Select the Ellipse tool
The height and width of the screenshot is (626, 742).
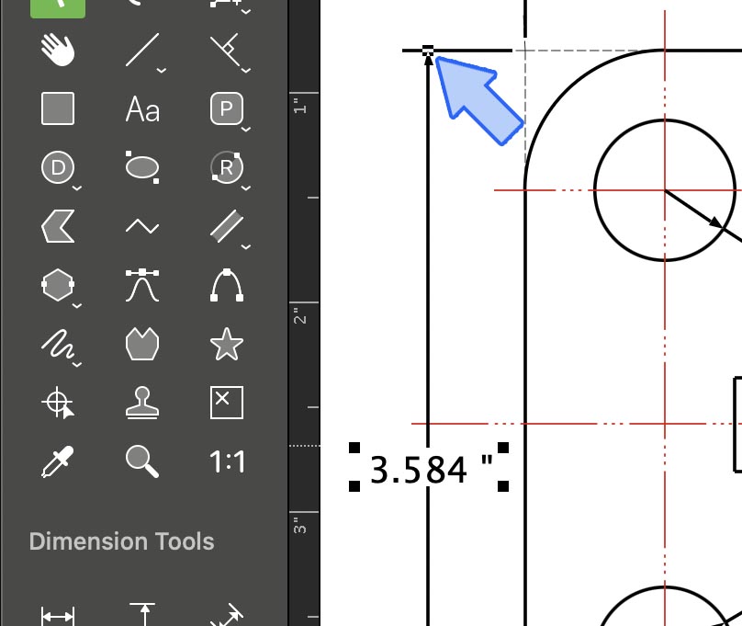coord(141,166)
